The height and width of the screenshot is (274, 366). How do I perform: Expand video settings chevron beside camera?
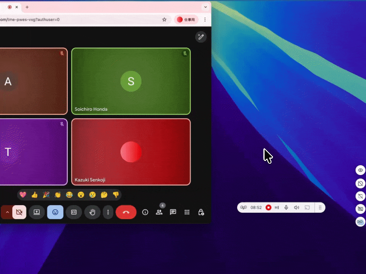7,212
